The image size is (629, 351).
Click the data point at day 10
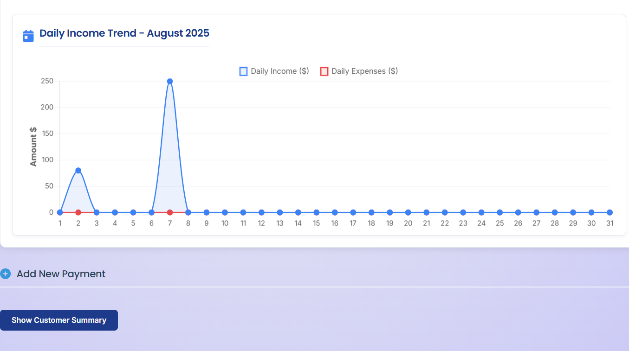click(225, 212)
